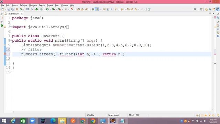Minimize the editor area button
The image size is (220, 124).
210,13
